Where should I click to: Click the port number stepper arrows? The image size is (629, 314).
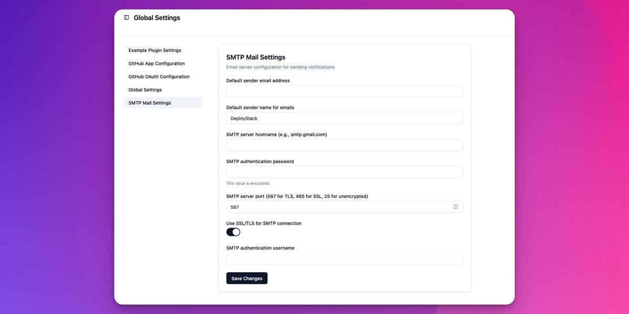point(456,207)
